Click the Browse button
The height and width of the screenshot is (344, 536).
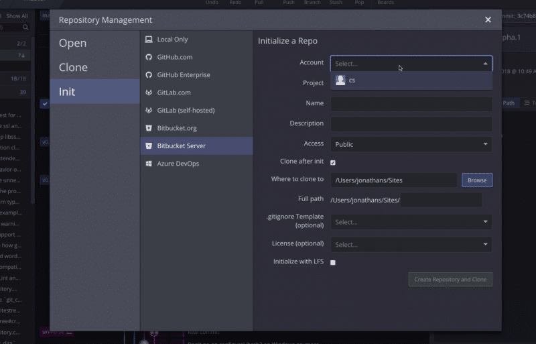[x=477, y=180]
